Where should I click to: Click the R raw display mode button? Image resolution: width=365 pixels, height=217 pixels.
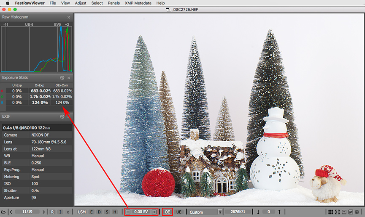pos(52,212)
